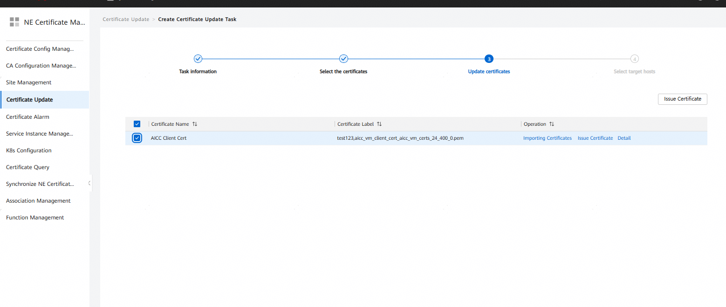Open Certificate Config Management menu item
Screen dimensions: 726x307
tap(40, 49)
